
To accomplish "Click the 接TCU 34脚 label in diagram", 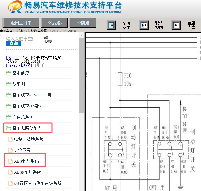I will coord(185,120).
